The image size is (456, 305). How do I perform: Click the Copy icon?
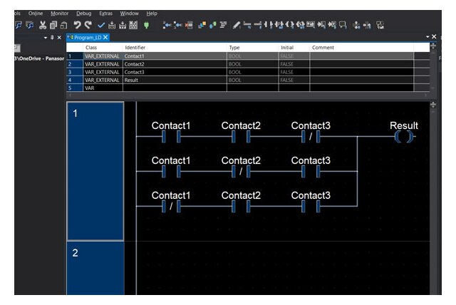point(53,25)
